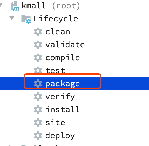
Task: Select the clean lifecycle goal
Action: pyautogui.click(x=58, y=32)
